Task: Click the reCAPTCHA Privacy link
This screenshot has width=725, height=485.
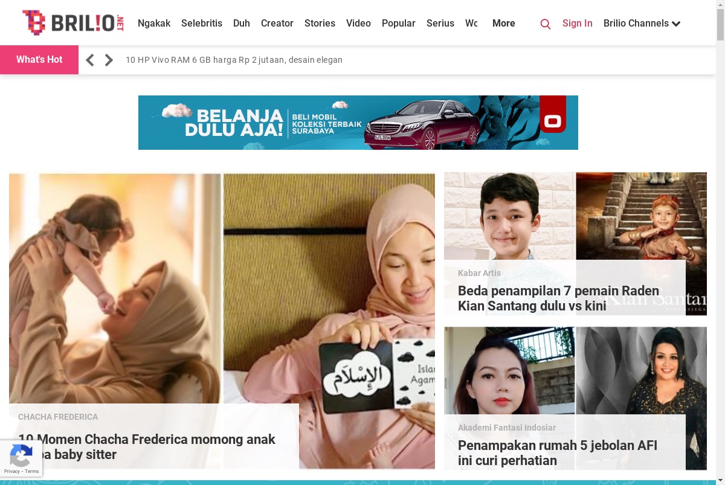Action: click(12, 472)
